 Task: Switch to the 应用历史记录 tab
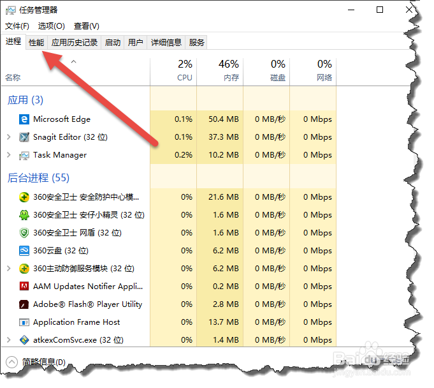(75, 42)
